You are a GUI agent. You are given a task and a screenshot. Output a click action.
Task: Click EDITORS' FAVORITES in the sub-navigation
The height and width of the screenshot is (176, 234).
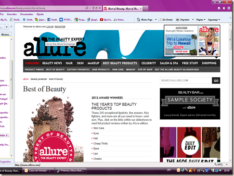[78, 70]
